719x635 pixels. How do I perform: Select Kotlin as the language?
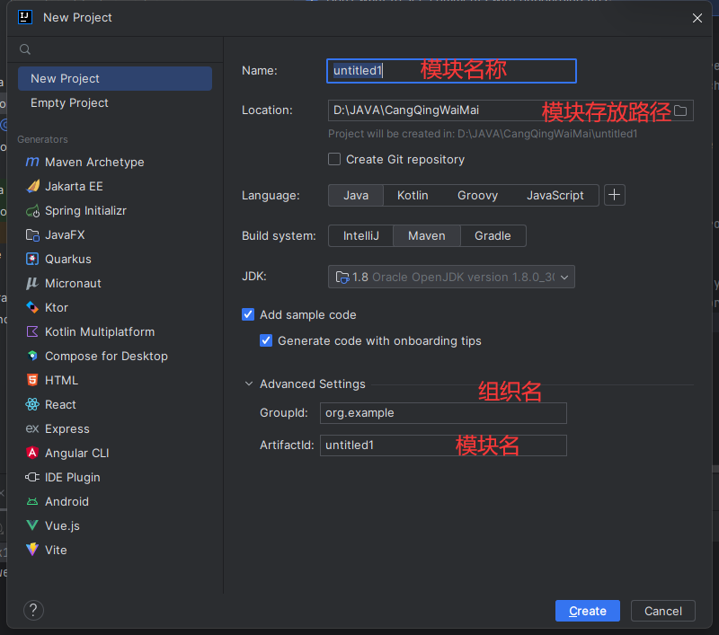click(x=413, y=195)
